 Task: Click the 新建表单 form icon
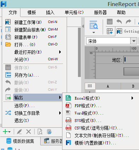coord(8,37)
